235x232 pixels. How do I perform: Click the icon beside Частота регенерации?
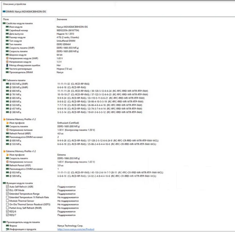(x=7, y=69)
